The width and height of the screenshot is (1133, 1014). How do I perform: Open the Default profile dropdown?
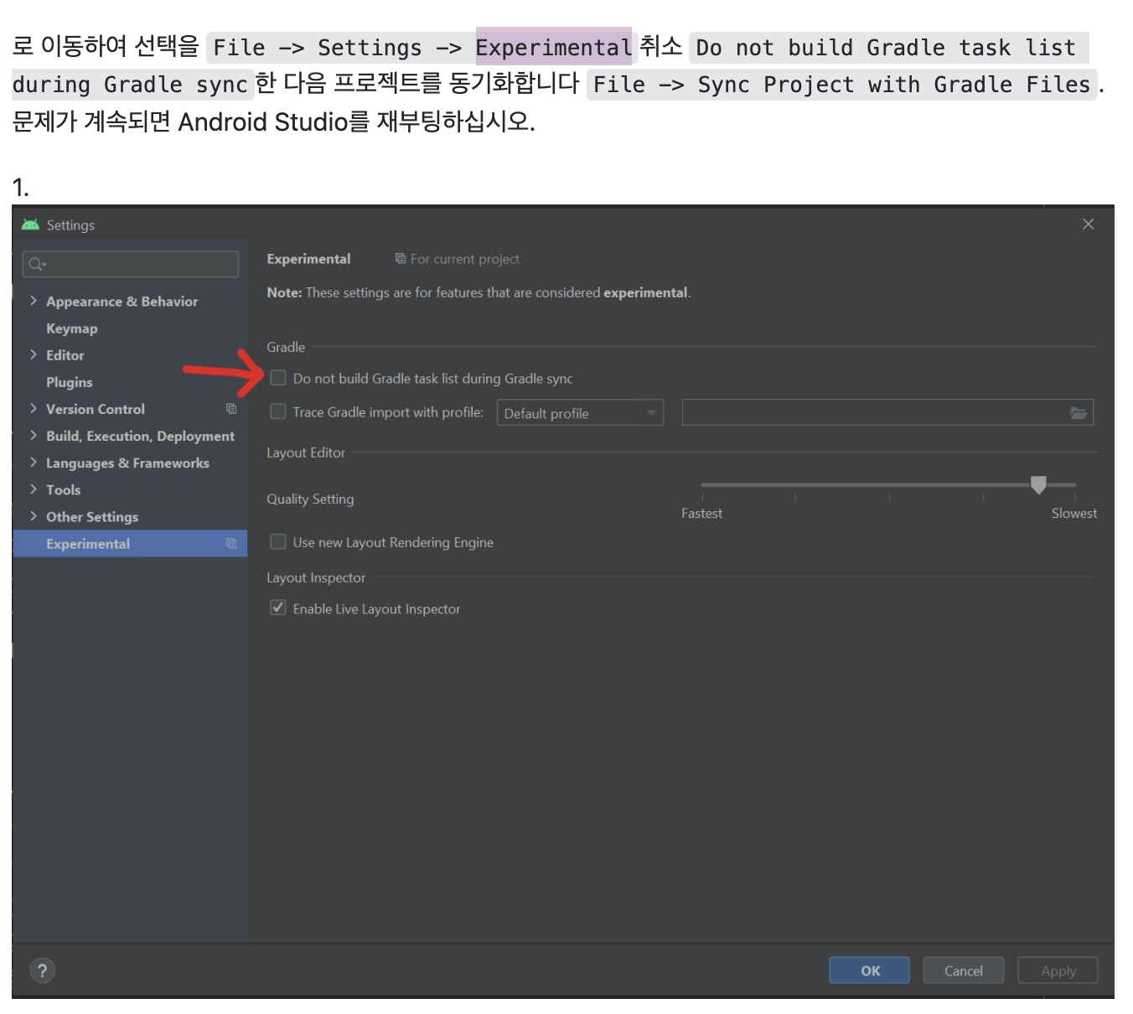(580, 413)
